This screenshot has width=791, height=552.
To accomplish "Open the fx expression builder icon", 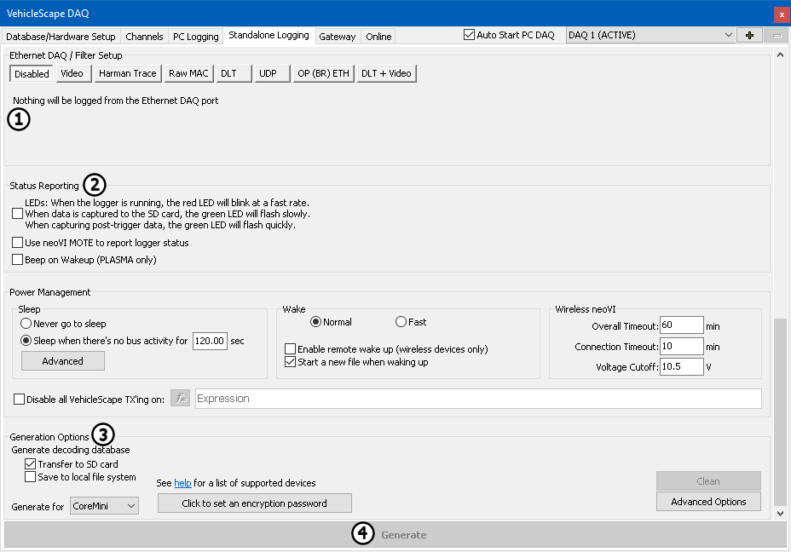I will point(180,398).
